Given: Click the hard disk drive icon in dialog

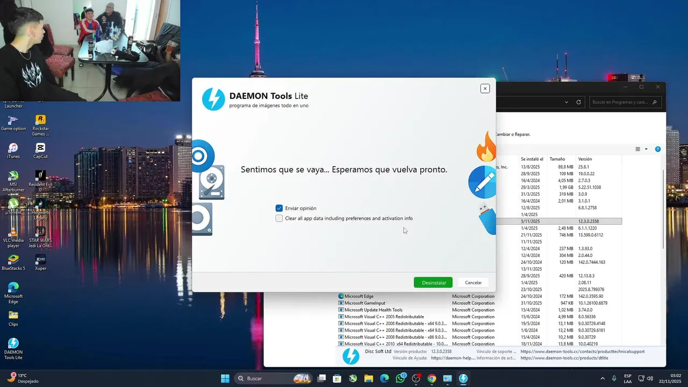Looking at the screenshot, I should pos(211,183).
